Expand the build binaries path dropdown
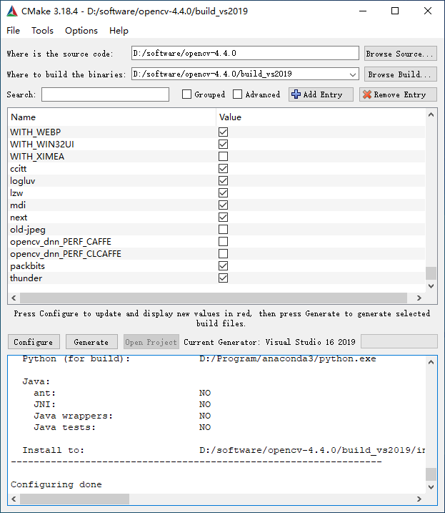445x513 pixels. point(353,74)
